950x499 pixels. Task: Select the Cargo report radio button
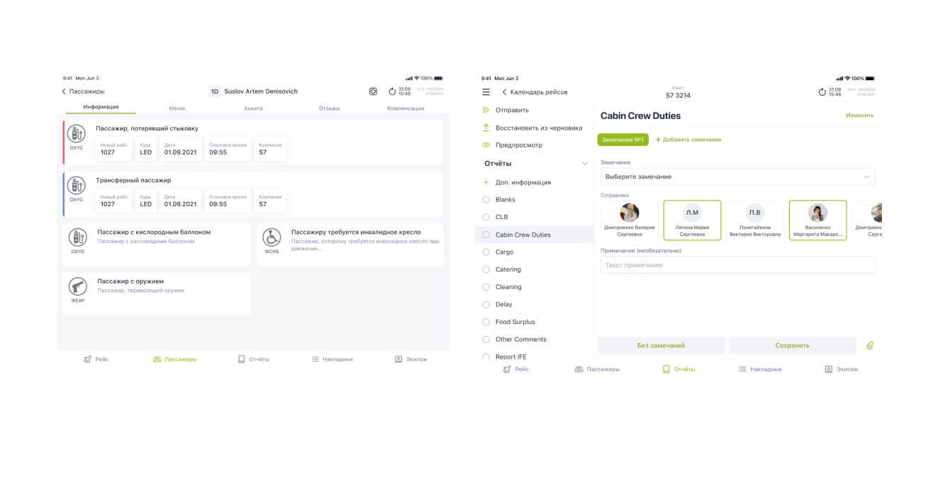click(x=486, y=252)
